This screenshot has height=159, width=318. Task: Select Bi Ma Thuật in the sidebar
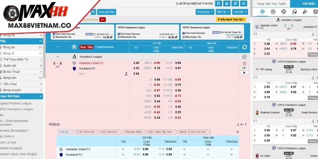[x=21, y=72]
